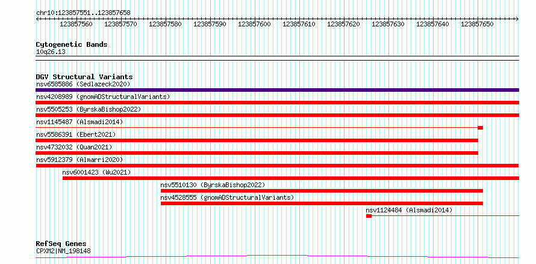Click the RefSeq Genes track title
The width and height of the screenshot is (536, 264).
[61, 244]
